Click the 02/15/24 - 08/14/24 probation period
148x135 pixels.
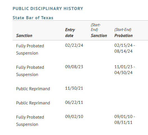124,48
